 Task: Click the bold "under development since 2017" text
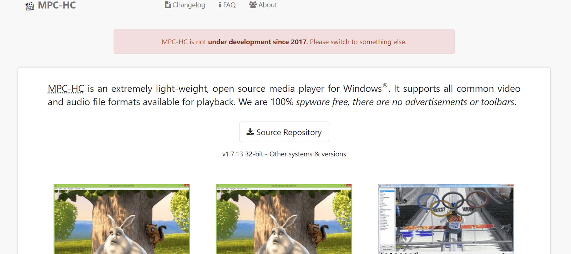click(257, 42)
